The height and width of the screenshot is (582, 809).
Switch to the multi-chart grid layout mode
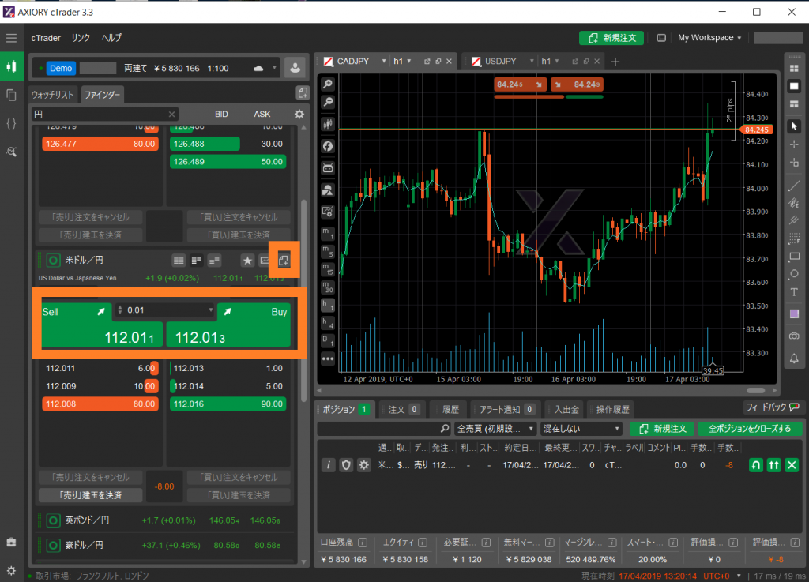click(x=794, y=68)
